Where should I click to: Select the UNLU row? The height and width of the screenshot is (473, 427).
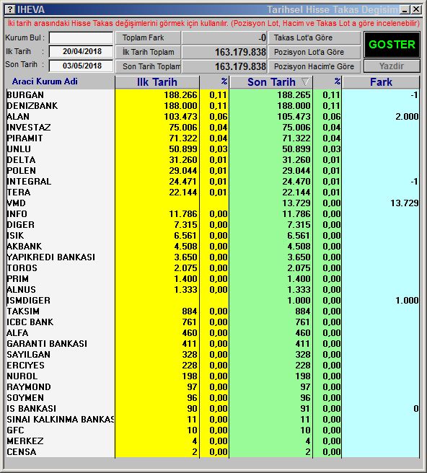pyautogui.click(x=213, y=149)
